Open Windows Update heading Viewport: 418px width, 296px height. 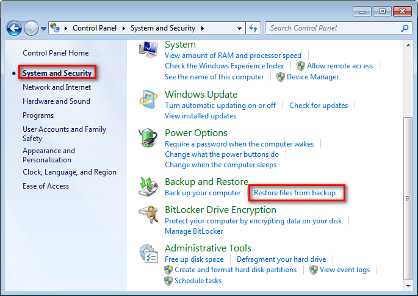pyautogui.click(x=201, y=95)
